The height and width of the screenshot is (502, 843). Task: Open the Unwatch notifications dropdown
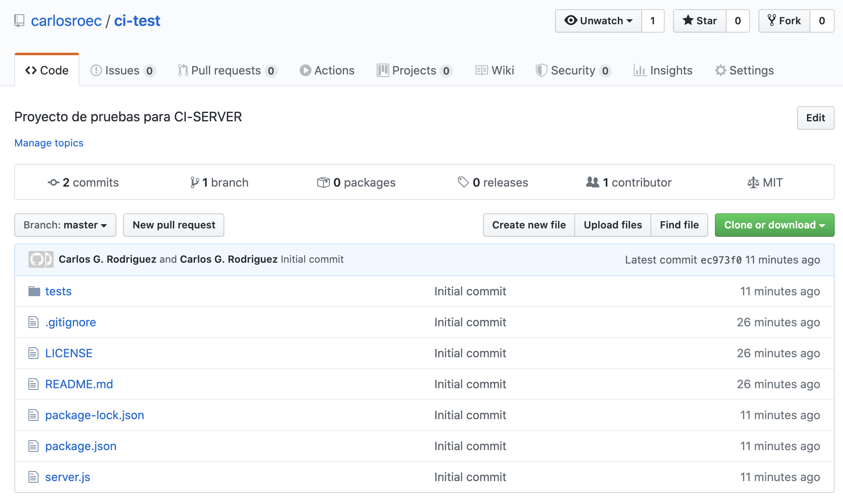tap(599, 21)
